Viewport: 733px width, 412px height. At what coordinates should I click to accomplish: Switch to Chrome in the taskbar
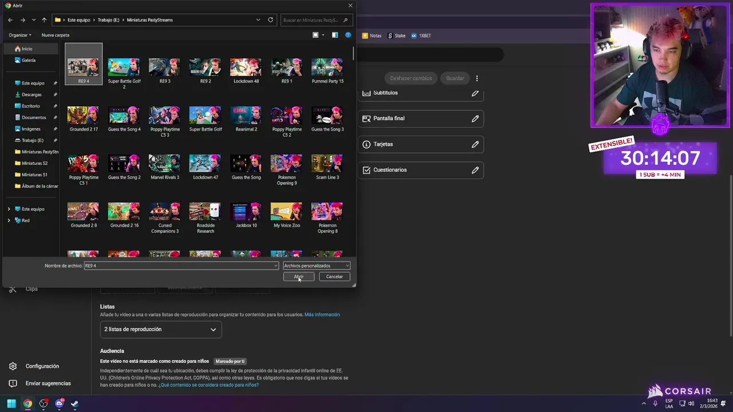pyautogui.click(x=27, y=404)
